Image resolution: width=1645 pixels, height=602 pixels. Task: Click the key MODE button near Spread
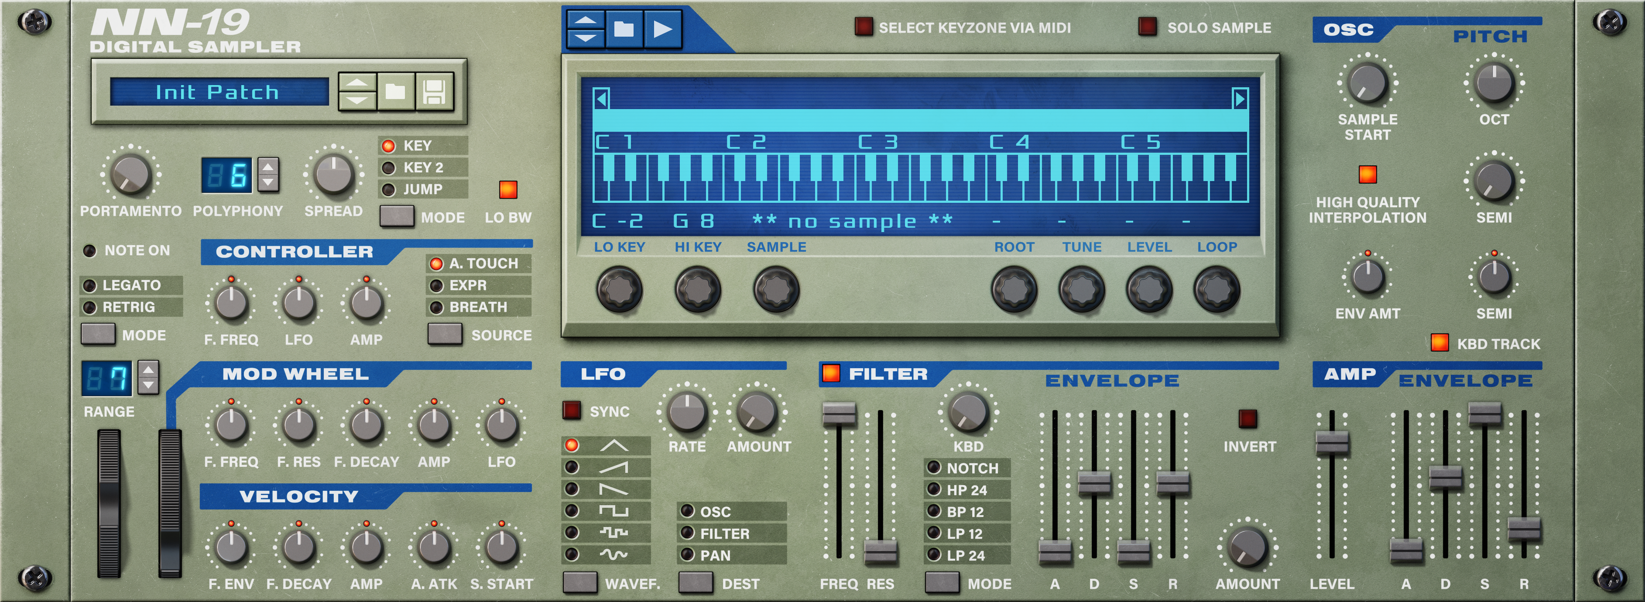click(397, 216)
